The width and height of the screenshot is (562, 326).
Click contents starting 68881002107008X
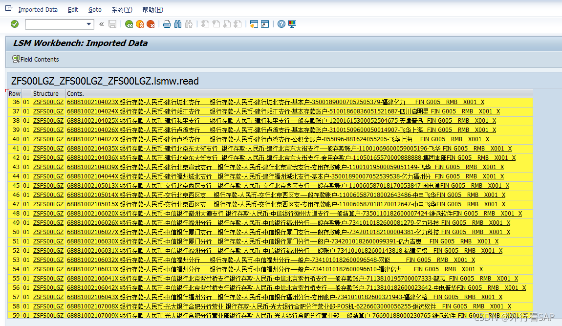(289, 306)
